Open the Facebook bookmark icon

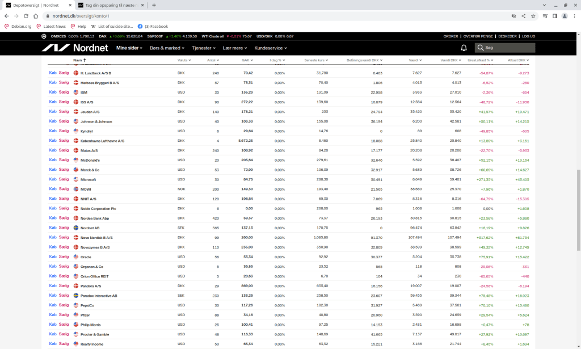(140, 26)
